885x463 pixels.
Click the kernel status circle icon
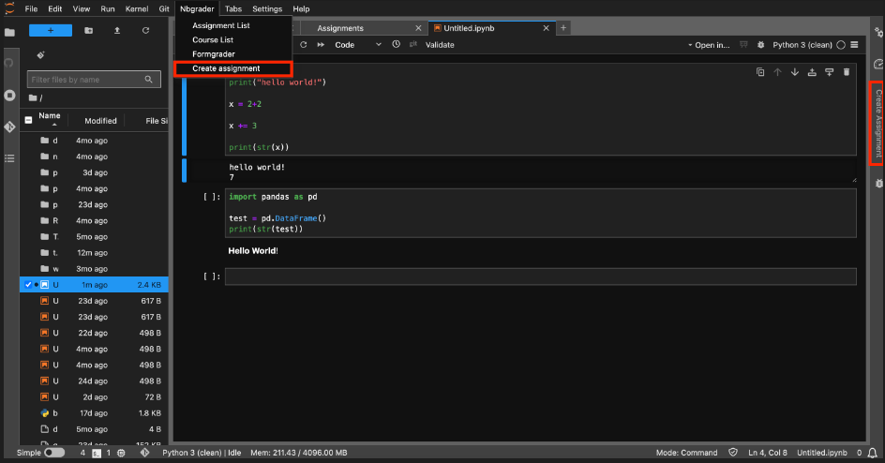[841, 45]
